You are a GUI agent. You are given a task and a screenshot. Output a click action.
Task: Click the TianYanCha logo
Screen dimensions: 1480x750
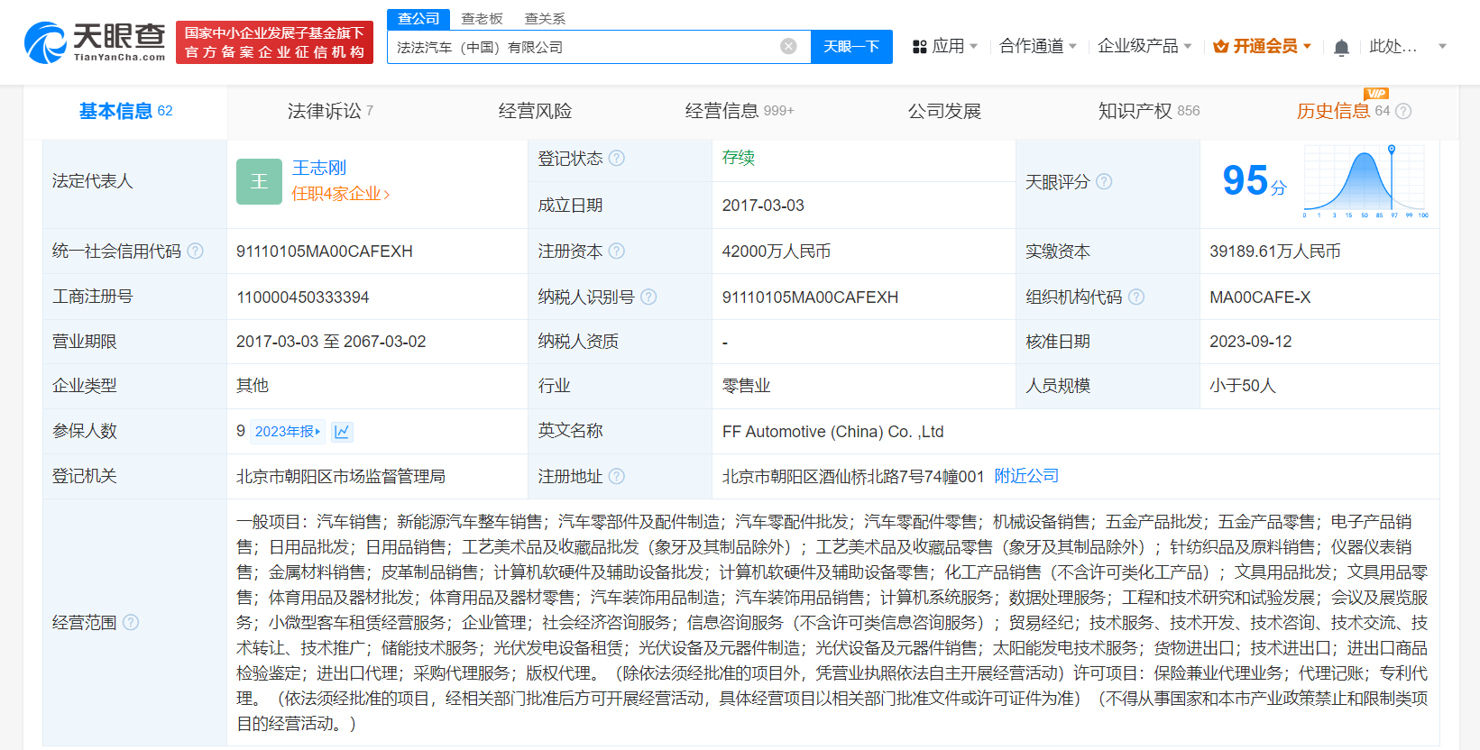[x=95, y=42]
